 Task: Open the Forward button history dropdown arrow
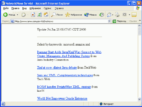pyautogui.click(x=28, y=15)
